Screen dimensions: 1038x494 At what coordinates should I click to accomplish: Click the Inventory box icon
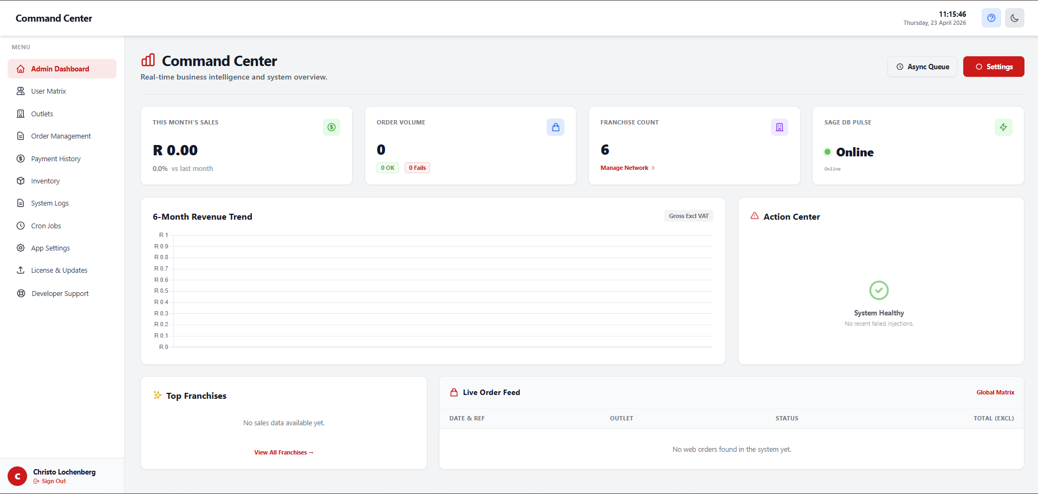[x=21, y=181]
